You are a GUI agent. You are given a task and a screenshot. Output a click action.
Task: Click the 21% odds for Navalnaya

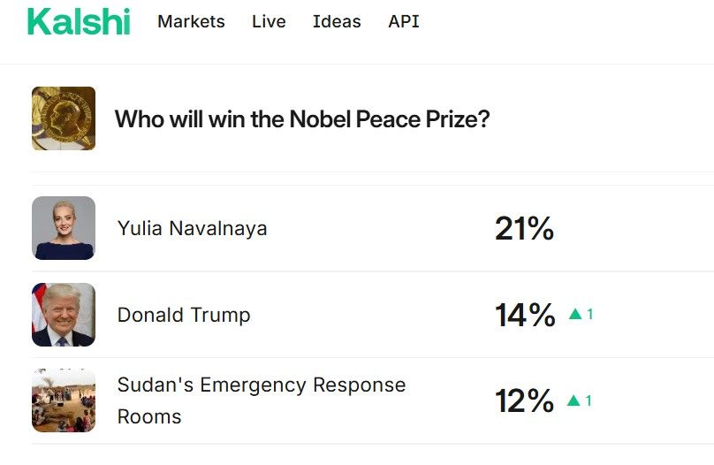pyautogui.click(x=524, y=229)
